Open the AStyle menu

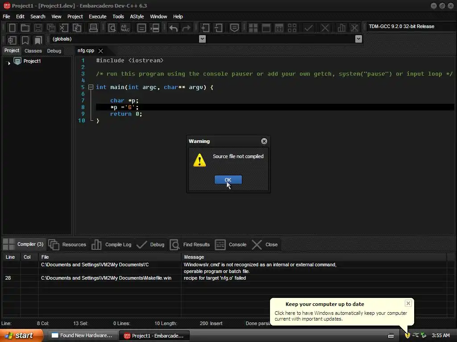pyautogui.click(x=137, y=16)
